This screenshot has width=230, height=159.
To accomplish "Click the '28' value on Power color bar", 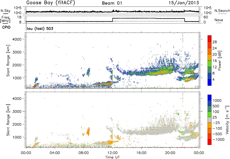I will (x=214, y=42).
